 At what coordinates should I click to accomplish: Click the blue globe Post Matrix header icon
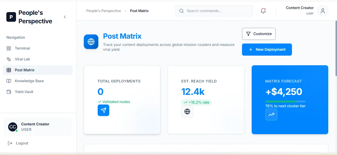pos(91,42)
